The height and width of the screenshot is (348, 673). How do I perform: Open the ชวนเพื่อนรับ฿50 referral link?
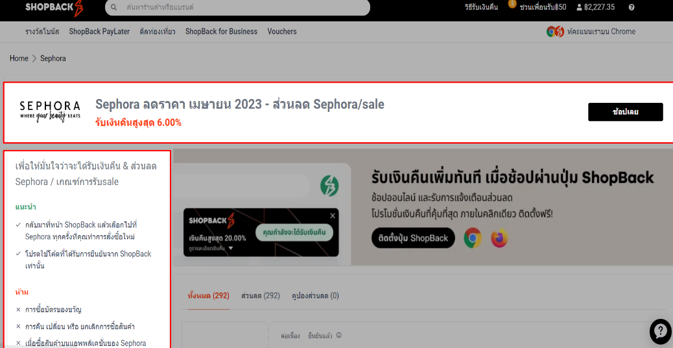coord(543,7)
